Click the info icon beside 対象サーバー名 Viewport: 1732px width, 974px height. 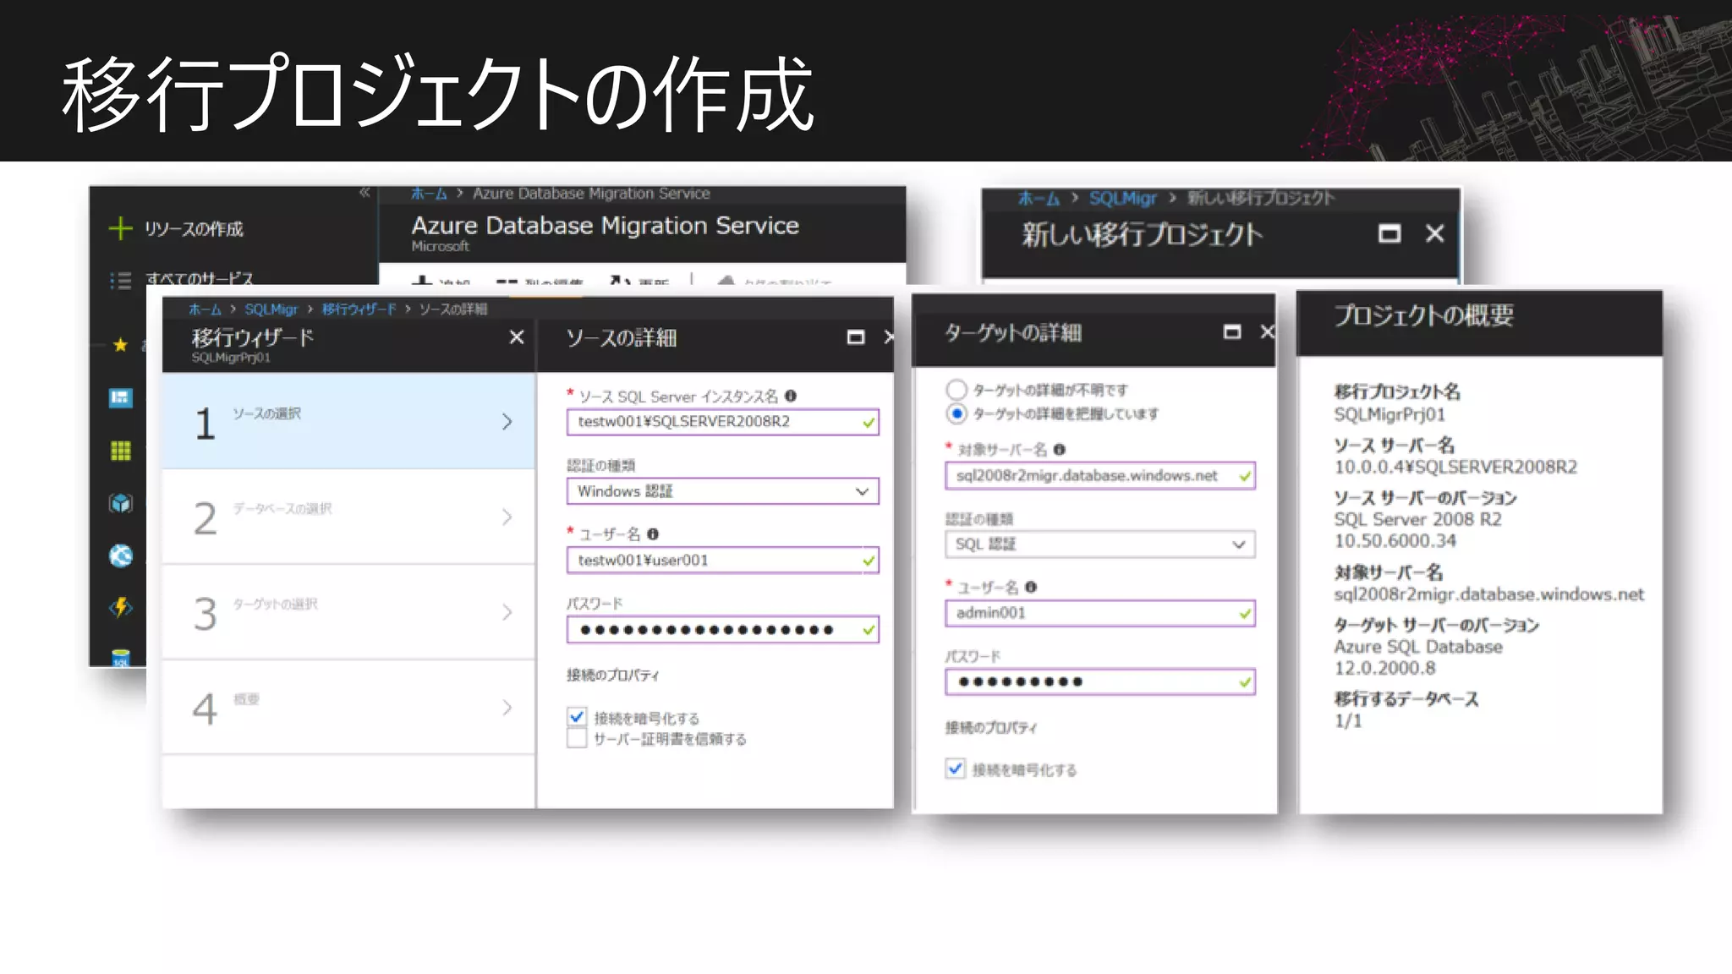(x=1059, y=450)
